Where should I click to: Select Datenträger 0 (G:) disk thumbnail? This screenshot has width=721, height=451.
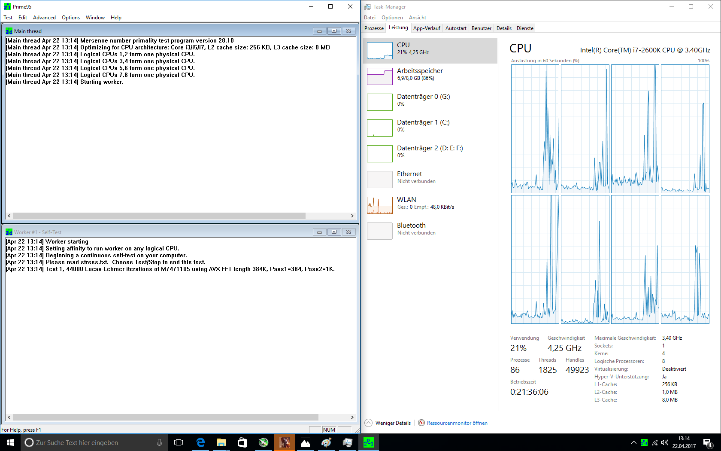(x=380, y=102)
